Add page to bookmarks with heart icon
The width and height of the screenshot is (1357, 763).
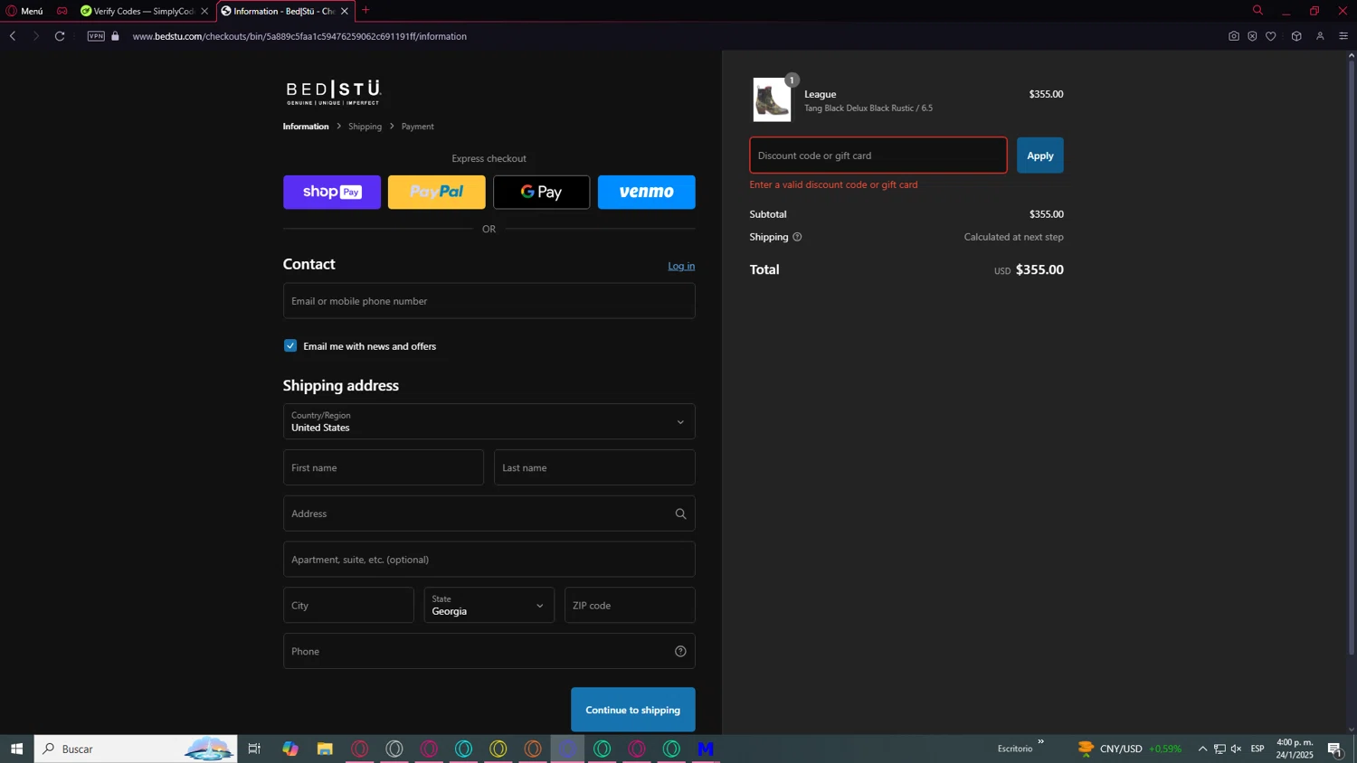click(x=1271, y=36)
